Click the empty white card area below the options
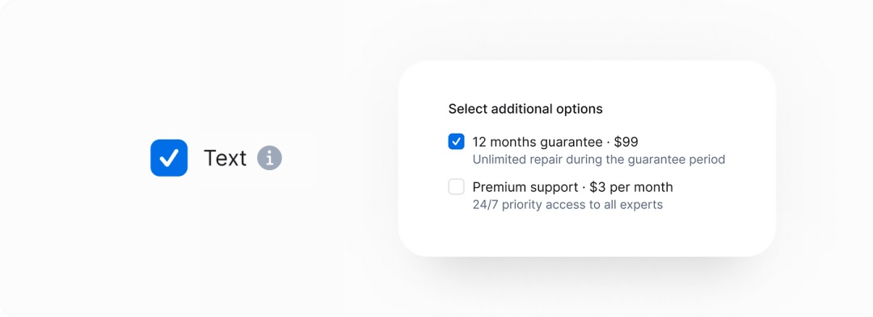 tap(587, 233)
